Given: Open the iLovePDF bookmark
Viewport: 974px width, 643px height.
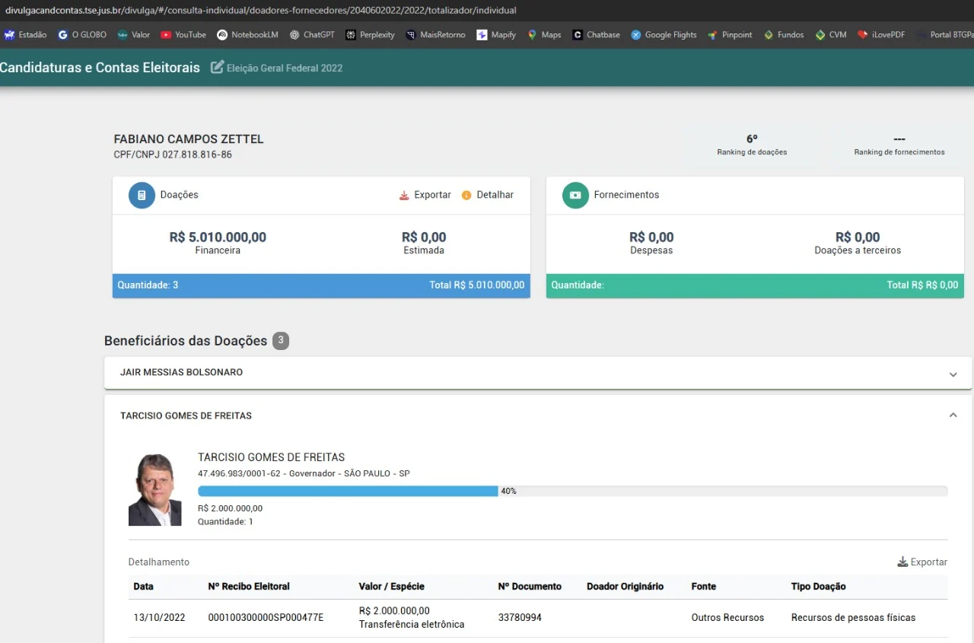Looking at the screenshot, I should point(881,35).
